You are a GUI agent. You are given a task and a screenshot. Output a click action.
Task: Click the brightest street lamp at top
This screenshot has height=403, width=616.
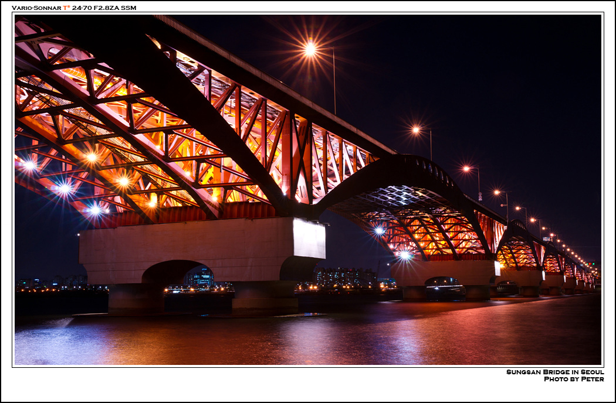[310, 49]
